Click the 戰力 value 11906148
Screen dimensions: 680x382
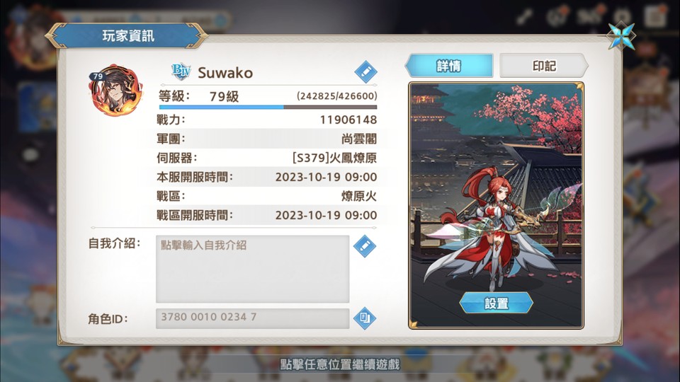[348, 120]
